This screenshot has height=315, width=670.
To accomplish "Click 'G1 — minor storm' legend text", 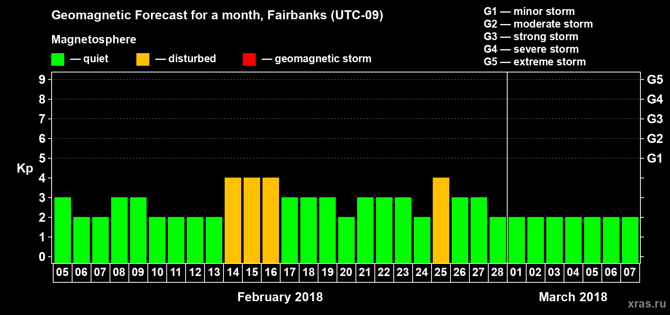I will pyautogui.click(x=529, y=11).
